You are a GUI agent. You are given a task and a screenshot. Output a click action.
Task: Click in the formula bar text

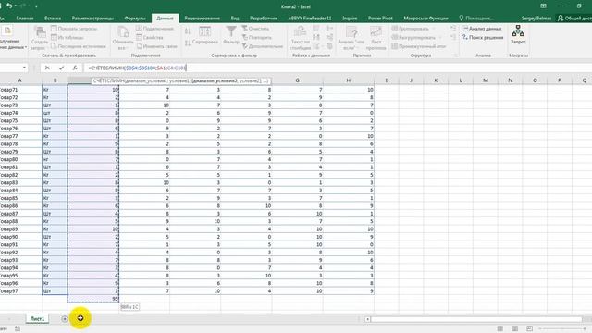[137, 68]
